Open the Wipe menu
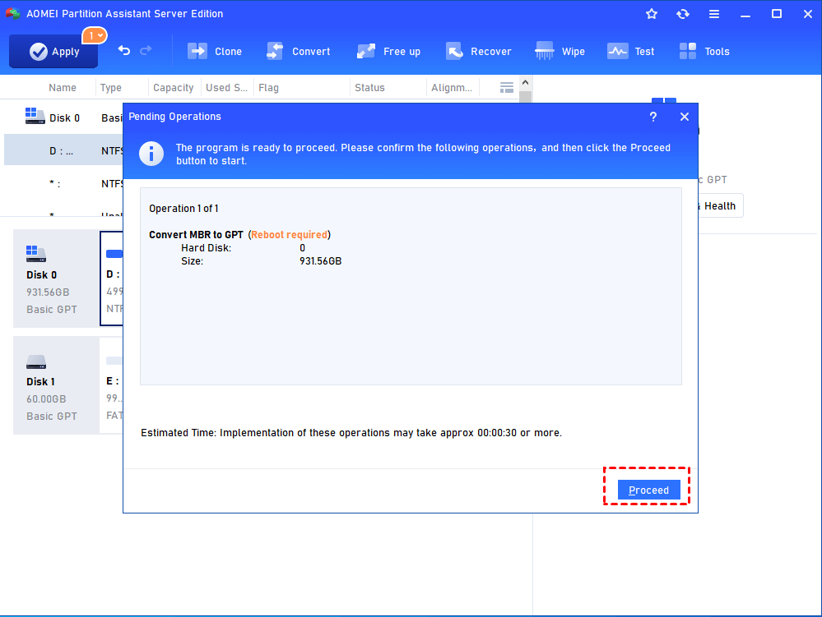 point(560,51)
